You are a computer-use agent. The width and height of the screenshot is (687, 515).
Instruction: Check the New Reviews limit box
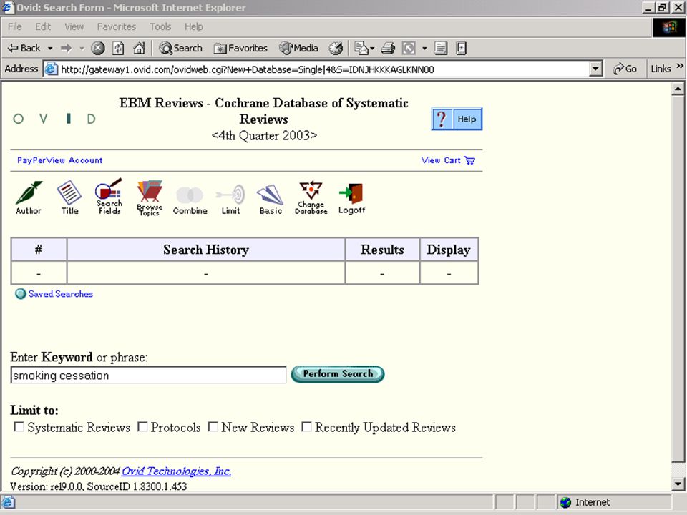tap(213, 427)
